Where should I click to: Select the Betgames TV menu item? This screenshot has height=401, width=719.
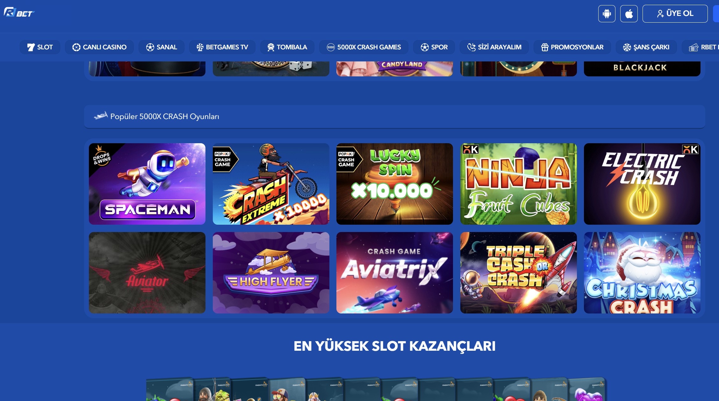222,47
